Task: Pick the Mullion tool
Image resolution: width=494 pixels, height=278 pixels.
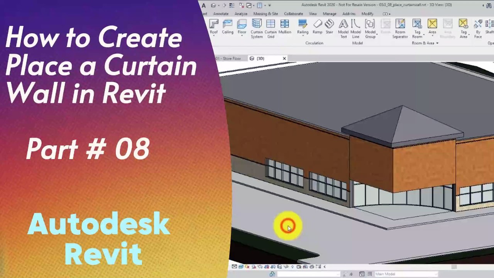Action: [284, 27]
